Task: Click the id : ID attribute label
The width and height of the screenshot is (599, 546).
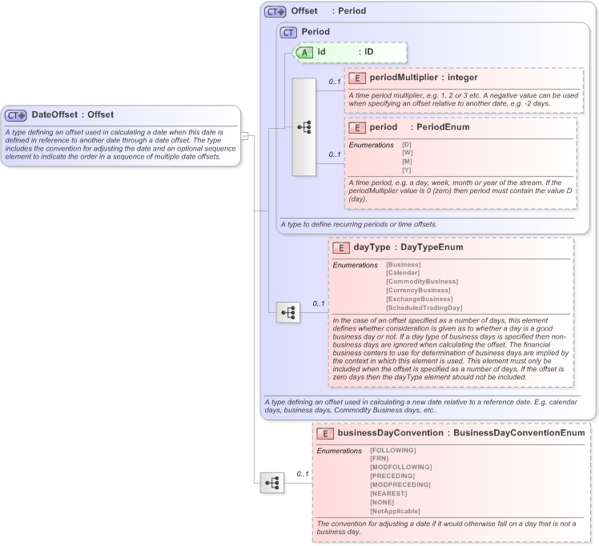Action: (x=345, y=51)
